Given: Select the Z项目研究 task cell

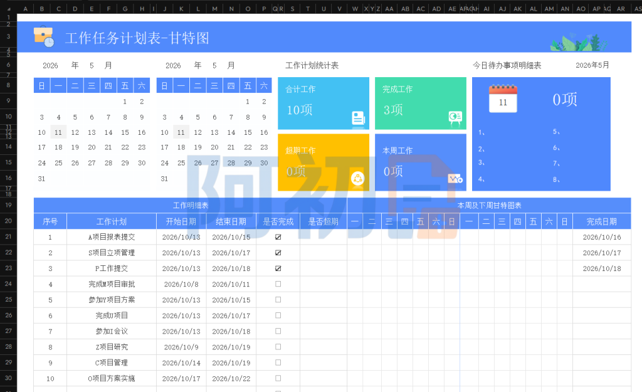Looking at the screenshot, I should (x=112, y=347).
